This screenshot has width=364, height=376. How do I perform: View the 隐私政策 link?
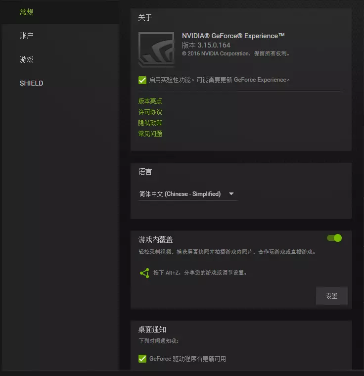pos(150,123)
